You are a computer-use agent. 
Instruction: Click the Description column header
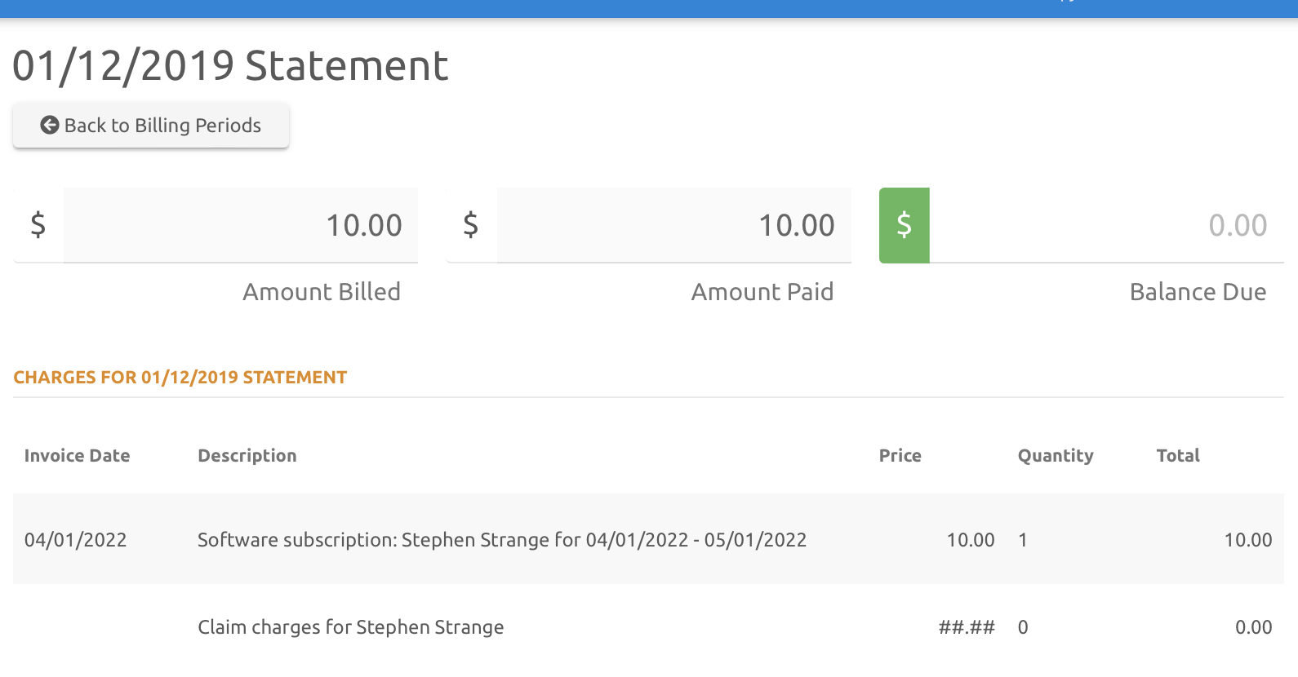point(247,456)
